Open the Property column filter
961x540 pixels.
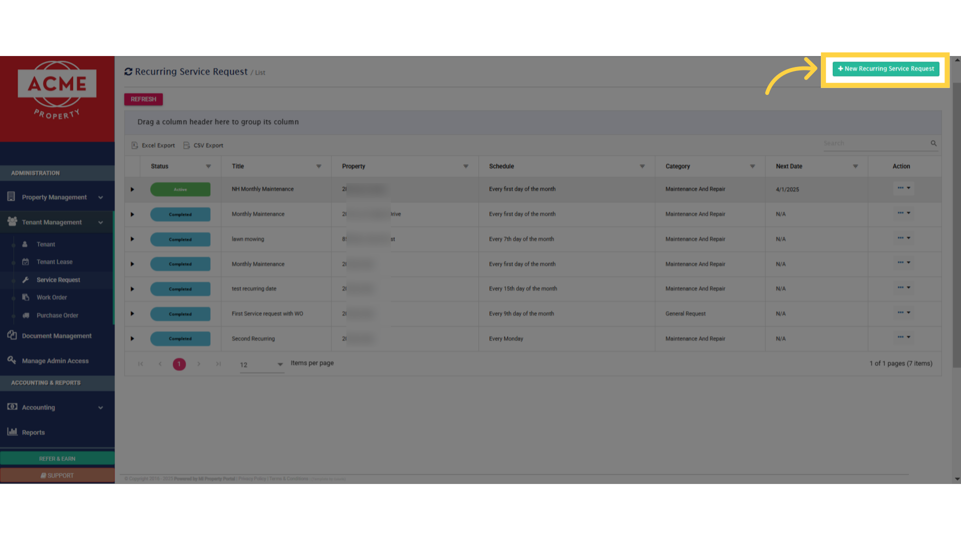tap(465, 166)
